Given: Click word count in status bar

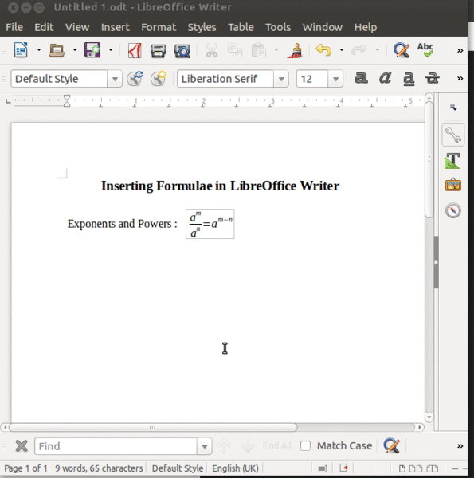Looking at the screenshot, I should (x=99, y=468).
